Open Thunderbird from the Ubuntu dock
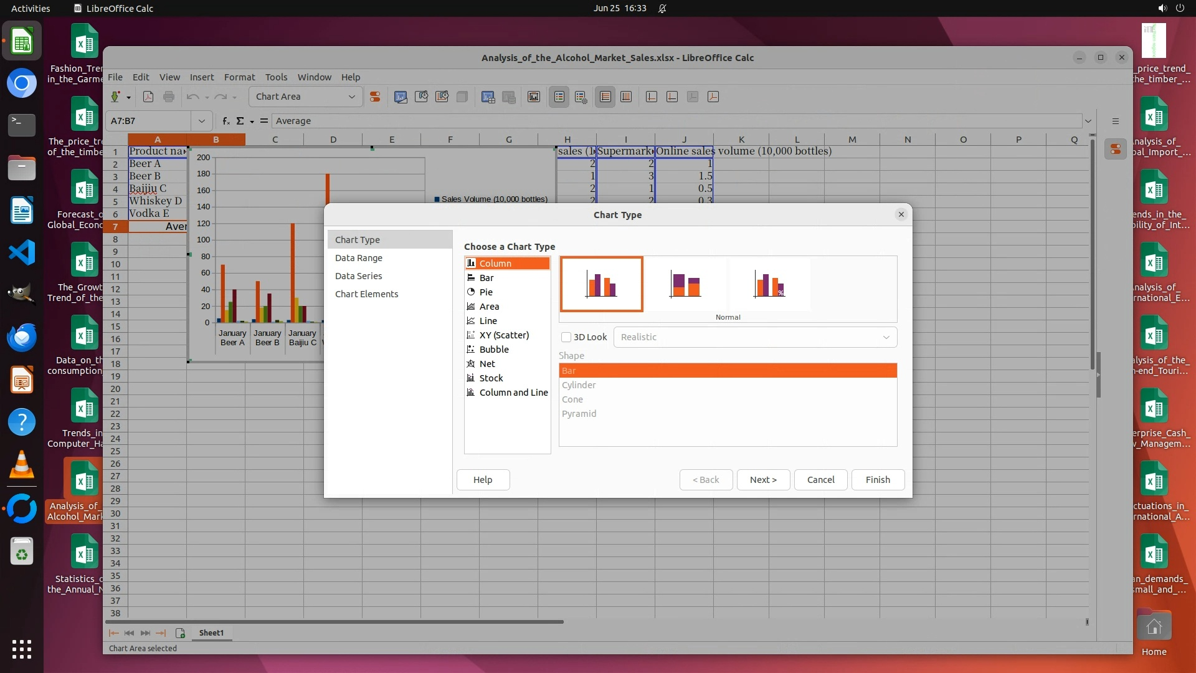The height and width of the screenshot is (673, 1196). pyautogui.click(x=22, y=337)
